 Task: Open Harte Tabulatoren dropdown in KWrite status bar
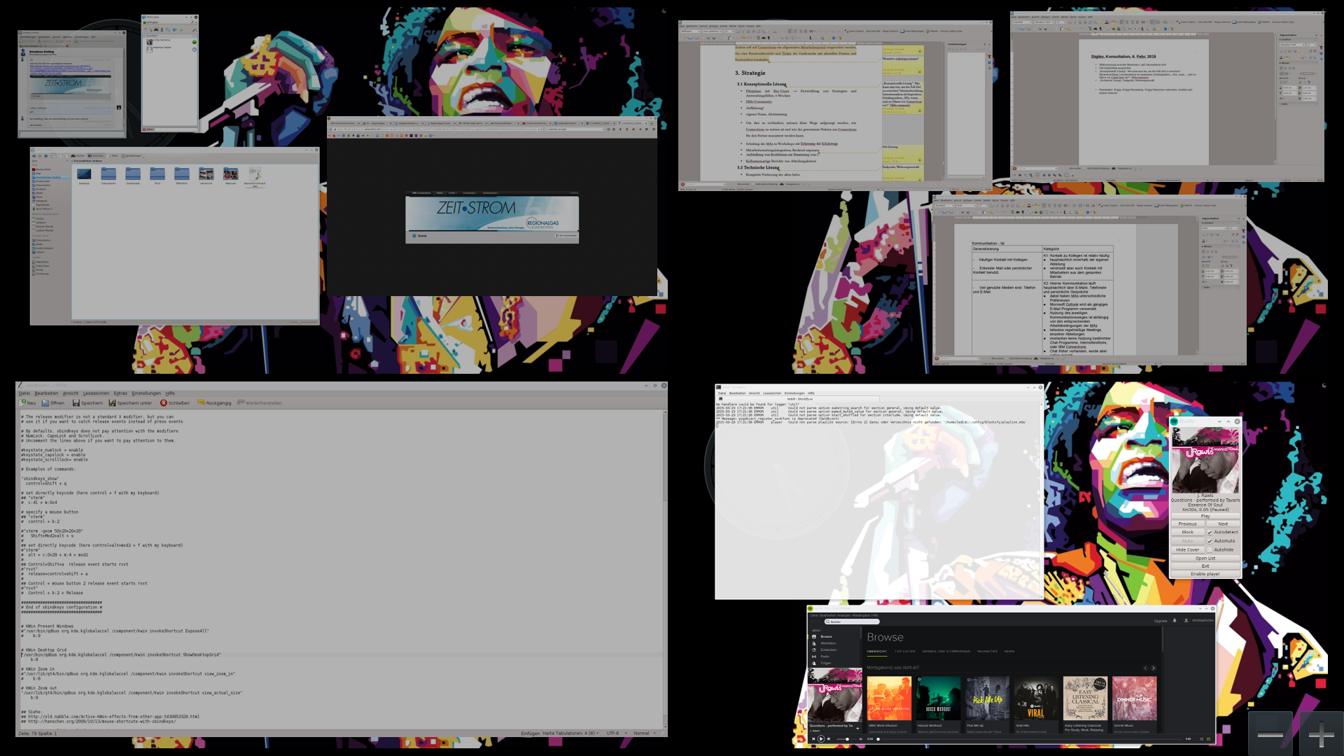(x=572, y=733)
